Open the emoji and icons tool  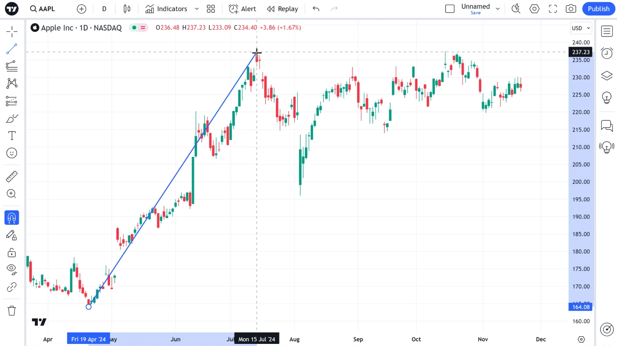tap(12, 153)
